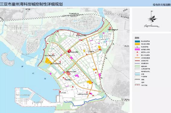Image resolution: width=171 pixels, height=113 pixels.
Task: Click the magenta swatch in the legend
Action: [137, 50]
